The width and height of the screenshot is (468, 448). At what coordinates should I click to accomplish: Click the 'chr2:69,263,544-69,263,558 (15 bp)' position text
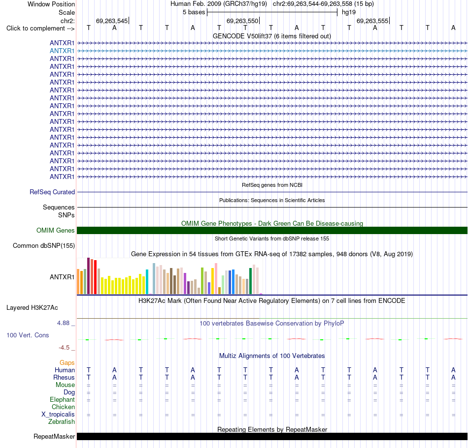tap(323, 4)
